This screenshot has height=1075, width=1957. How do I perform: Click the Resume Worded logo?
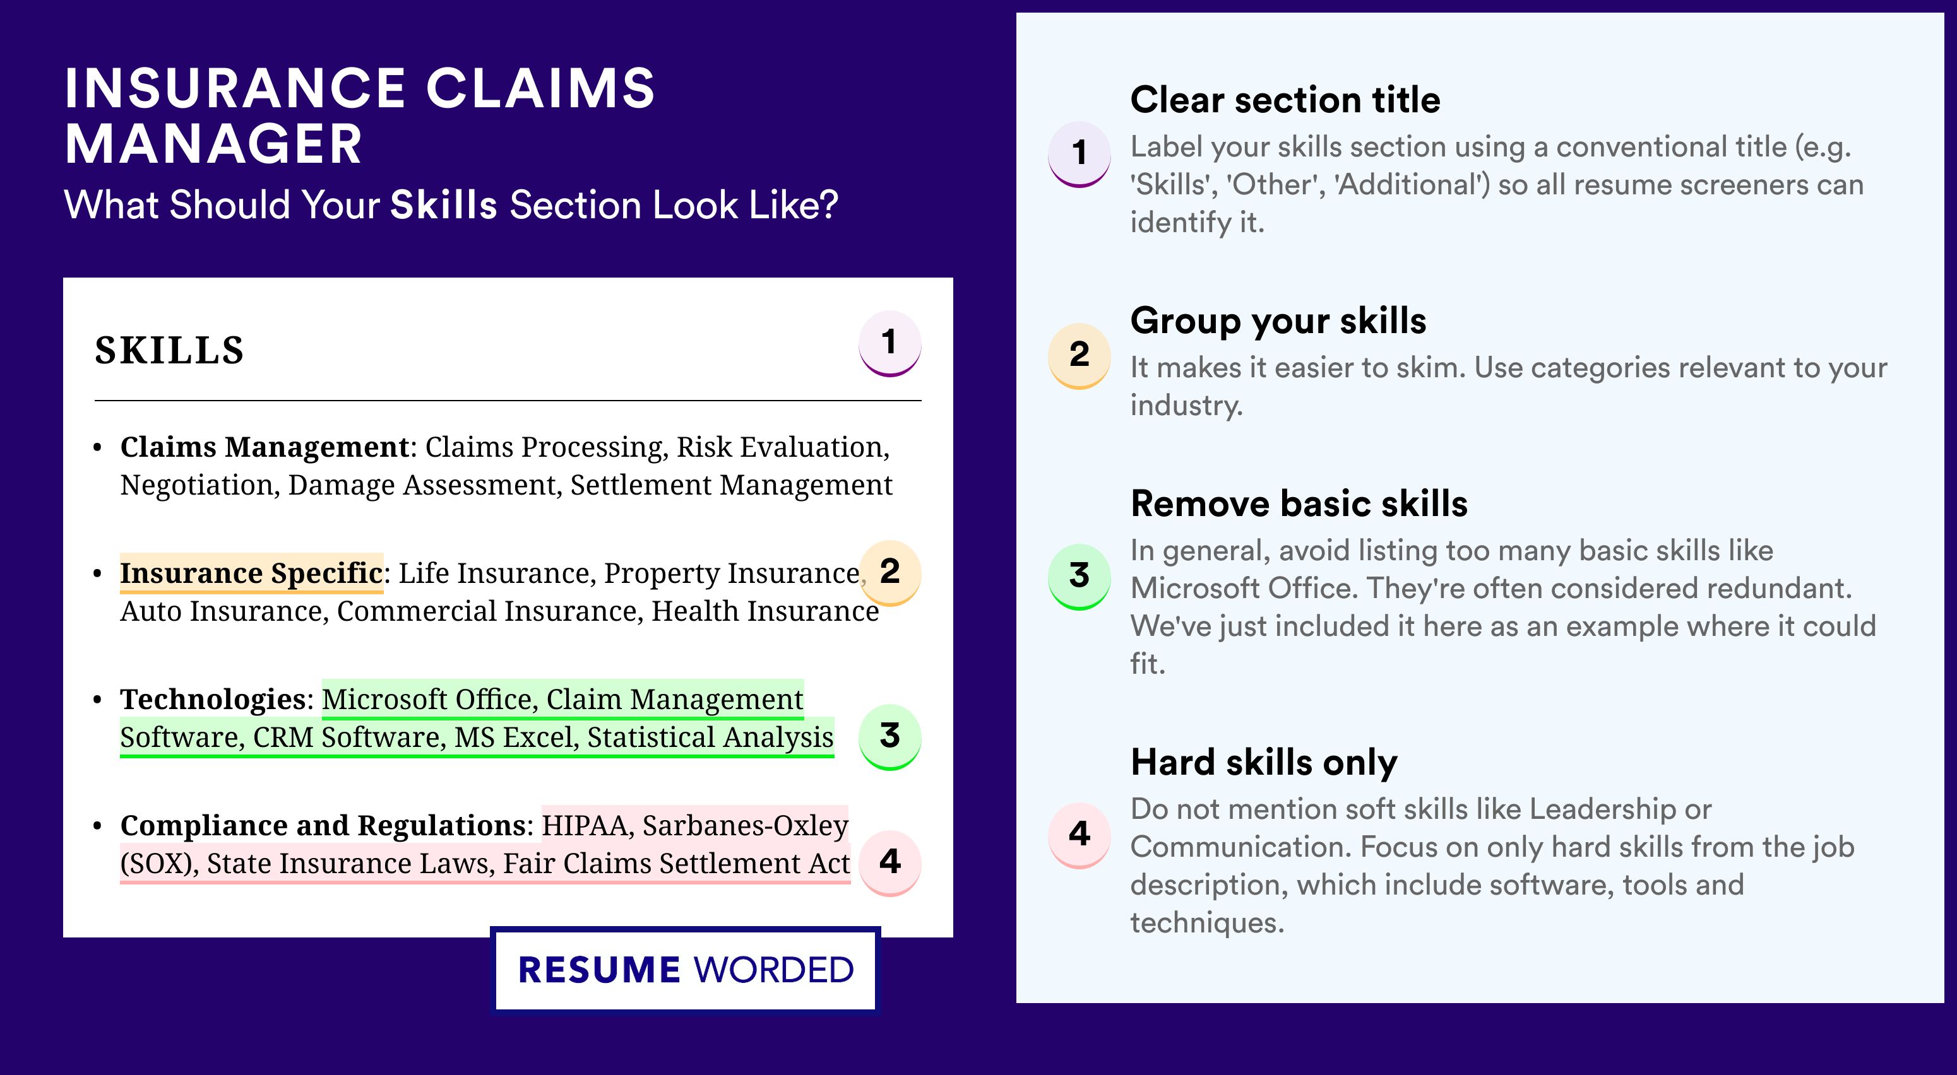pyautogui.click(x=685, y=970)
